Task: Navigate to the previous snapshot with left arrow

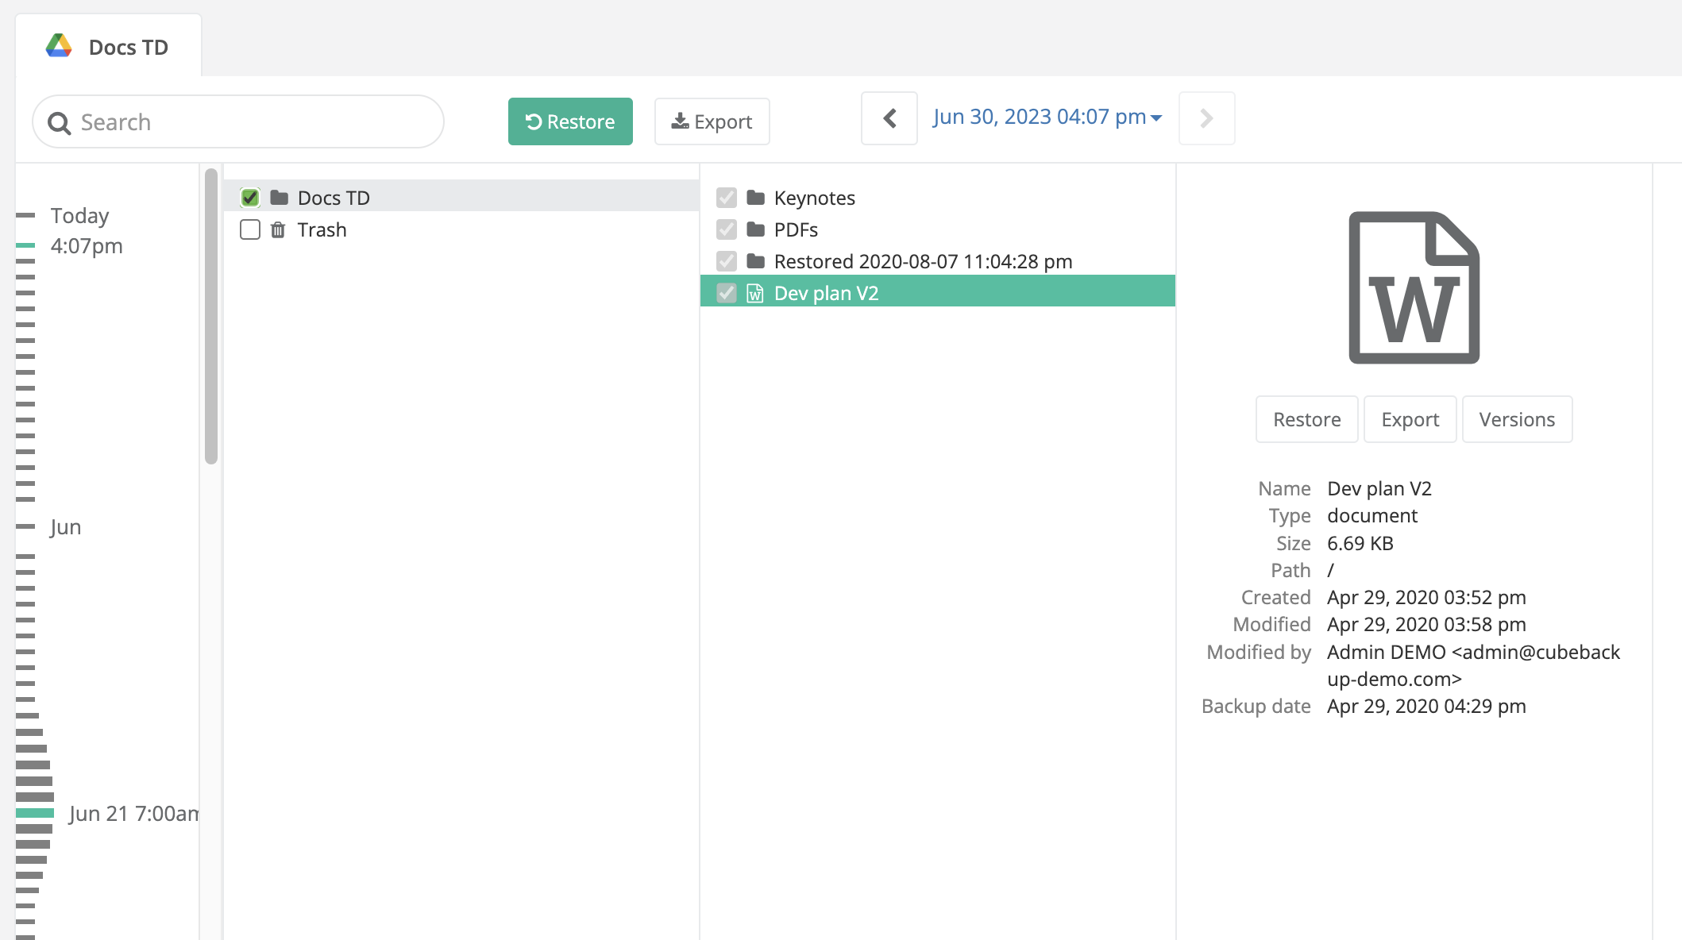Action: [x=889, y=118]
